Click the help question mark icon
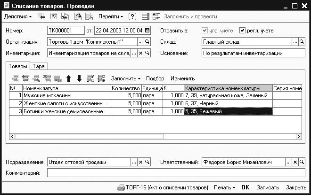 pos(132,16)
